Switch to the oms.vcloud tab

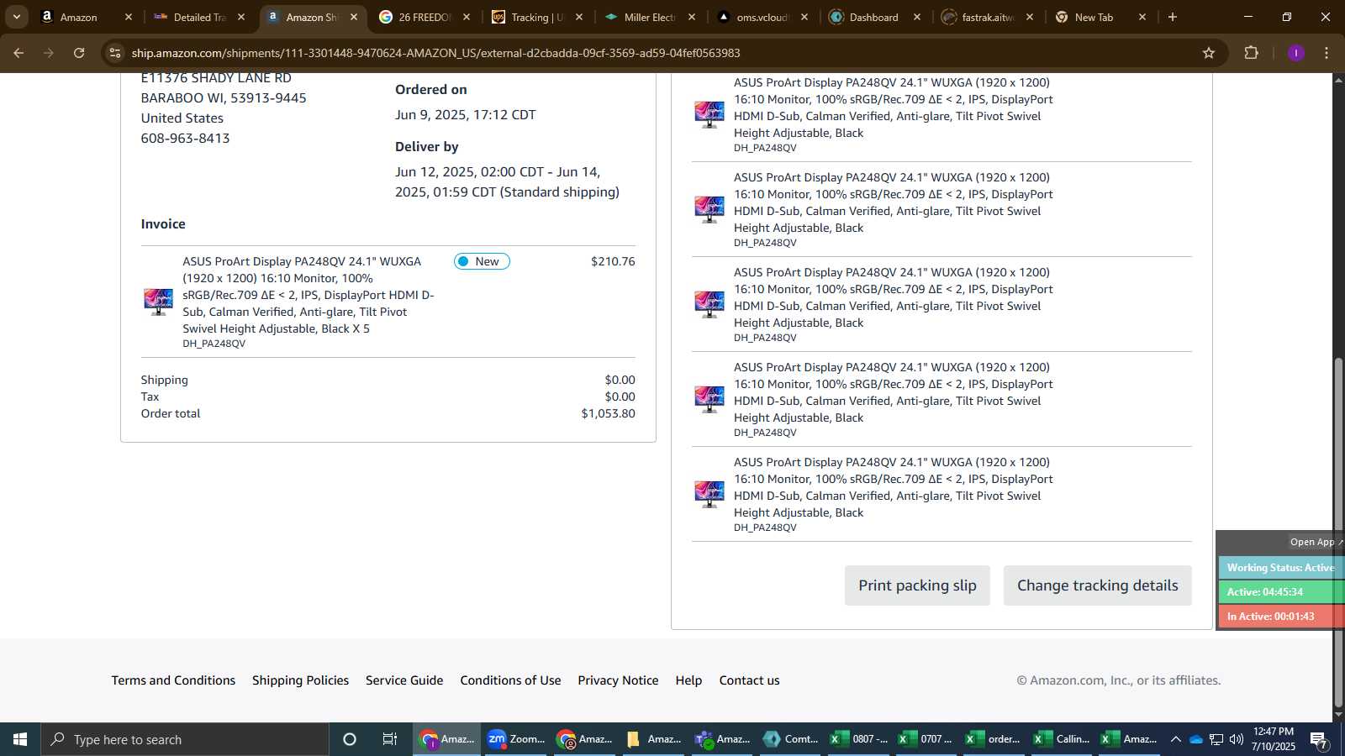coord(762,17)
